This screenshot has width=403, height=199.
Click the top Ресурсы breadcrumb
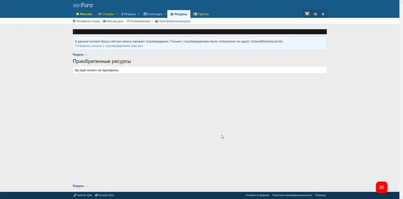click(x=78, y=55)
